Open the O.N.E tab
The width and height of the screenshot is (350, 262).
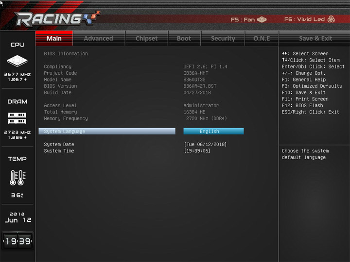pos(262,38)
